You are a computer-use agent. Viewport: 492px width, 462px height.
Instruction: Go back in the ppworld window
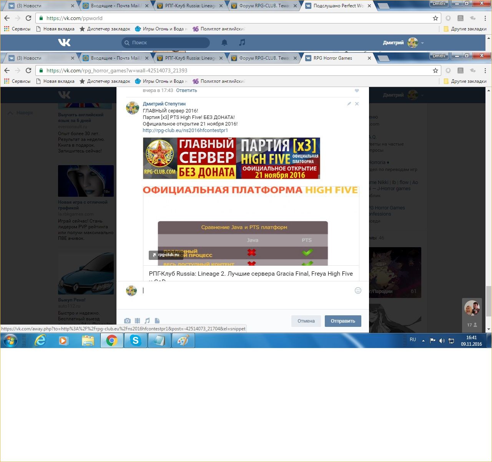7,18
